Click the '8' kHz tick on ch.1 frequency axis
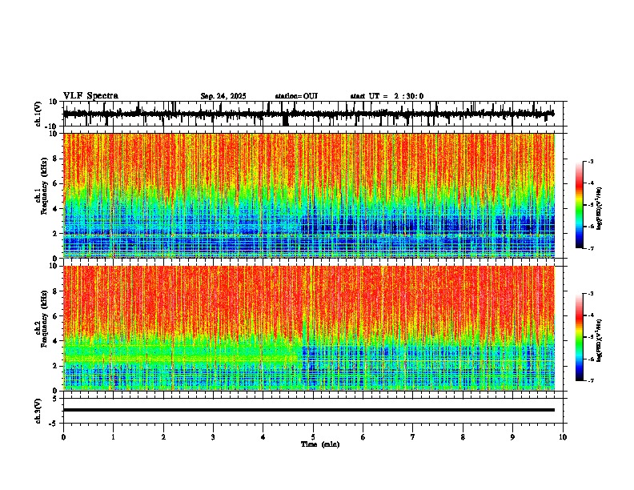634x490 pixels. (x=55, y=159)
